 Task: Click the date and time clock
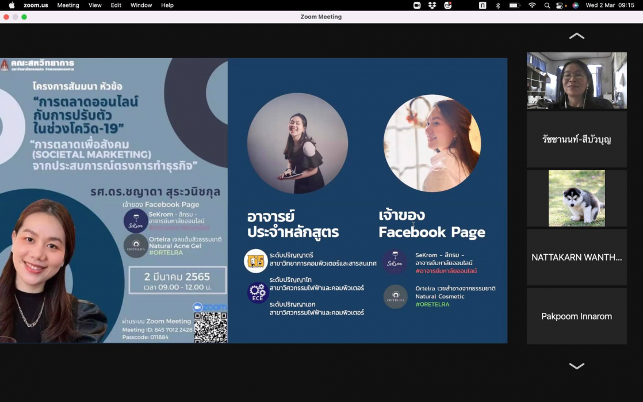coord(610,5)
